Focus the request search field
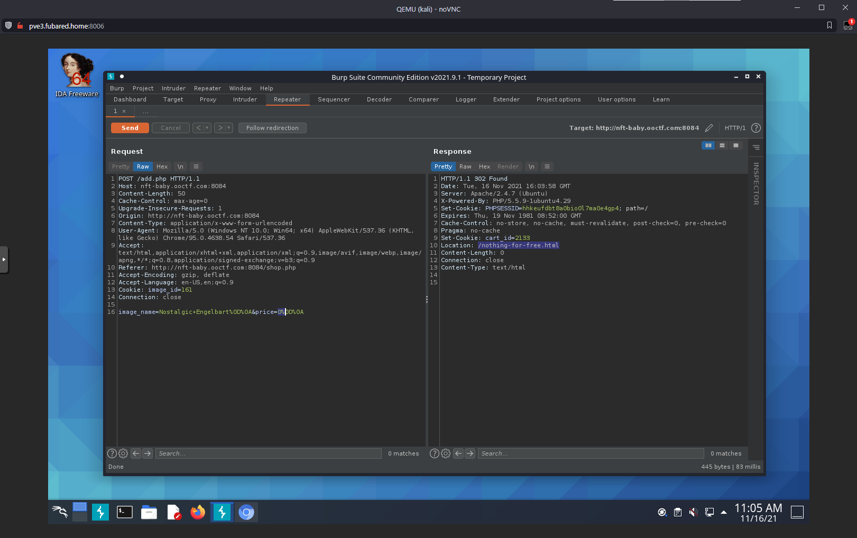Screen dimensions: 857x538 [269, 453]
